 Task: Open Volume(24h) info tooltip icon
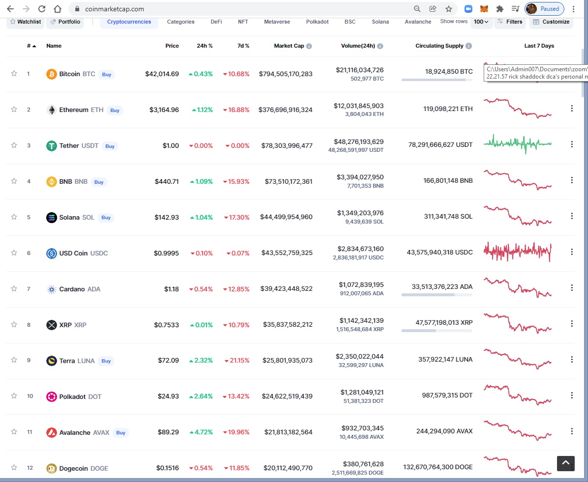tap(380, 46)
